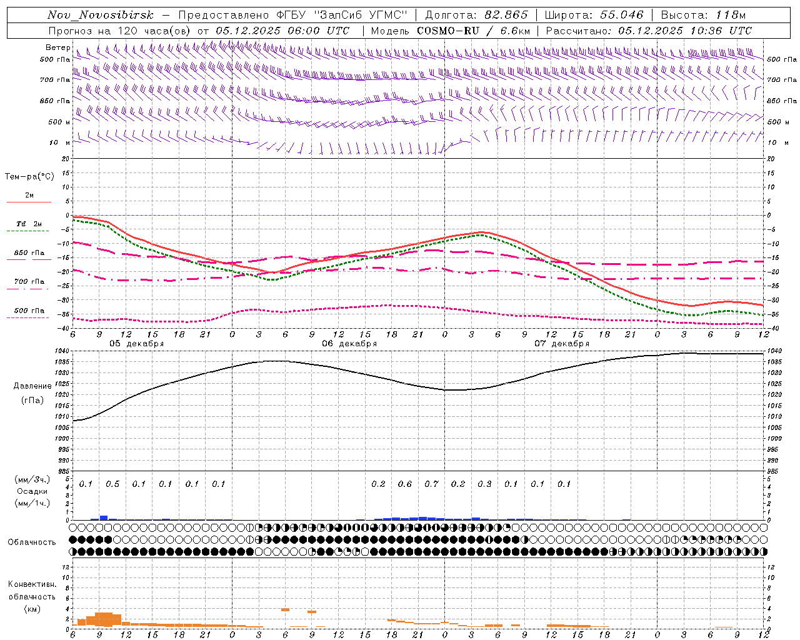Click the "Ветер" wind panel label
This screenshot has width=800, height=640.
[x=57, y=47]
